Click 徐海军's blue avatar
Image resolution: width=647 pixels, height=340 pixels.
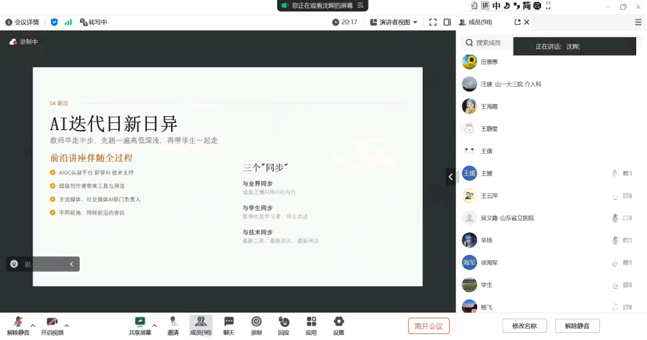(469, 263)
